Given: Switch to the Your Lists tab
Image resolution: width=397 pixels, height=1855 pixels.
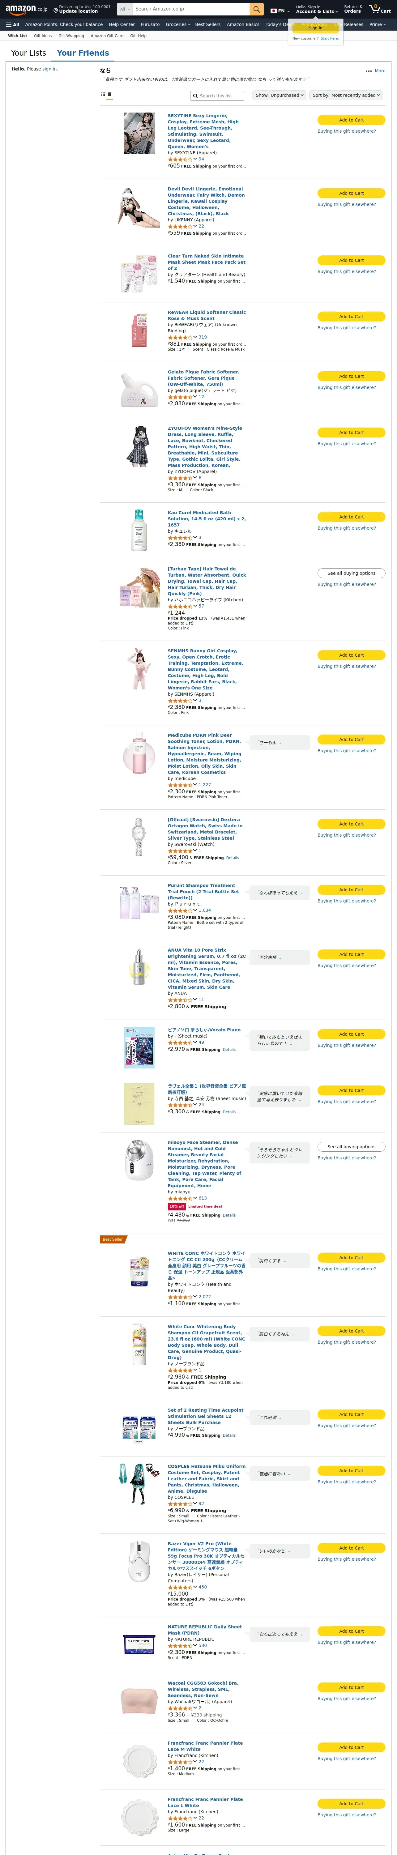Looking at the screenshot, I should click(x=28, y=53).
